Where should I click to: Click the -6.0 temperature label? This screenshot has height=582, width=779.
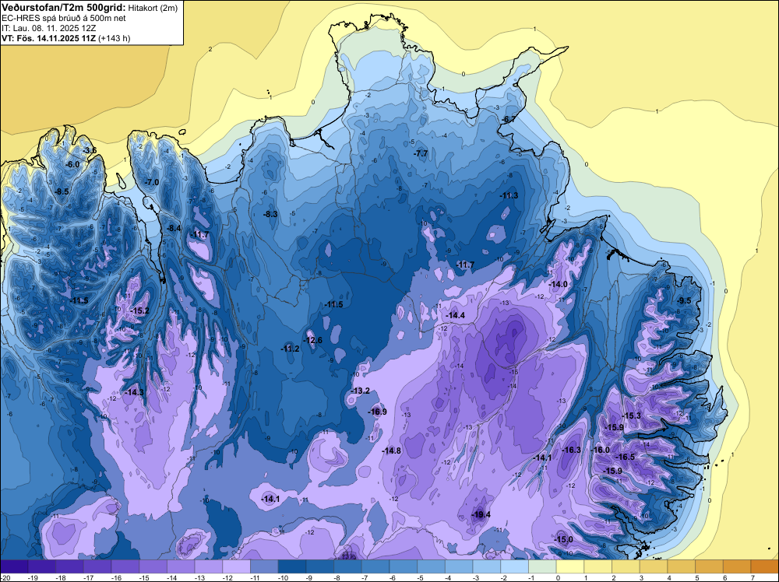coord(72,165)
